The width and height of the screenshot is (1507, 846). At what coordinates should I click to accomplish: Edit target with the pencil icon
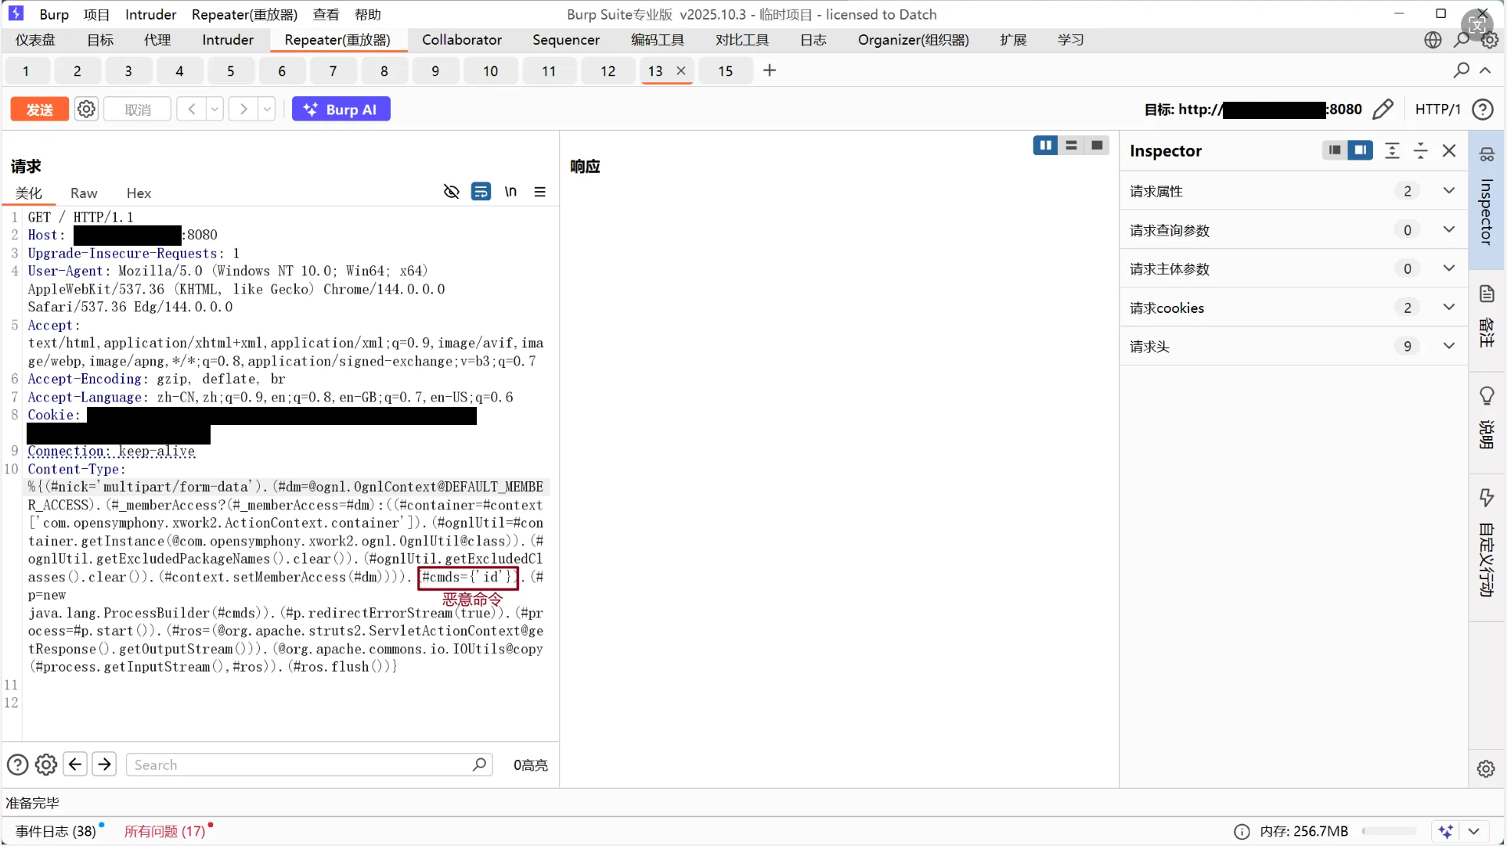1383,110
